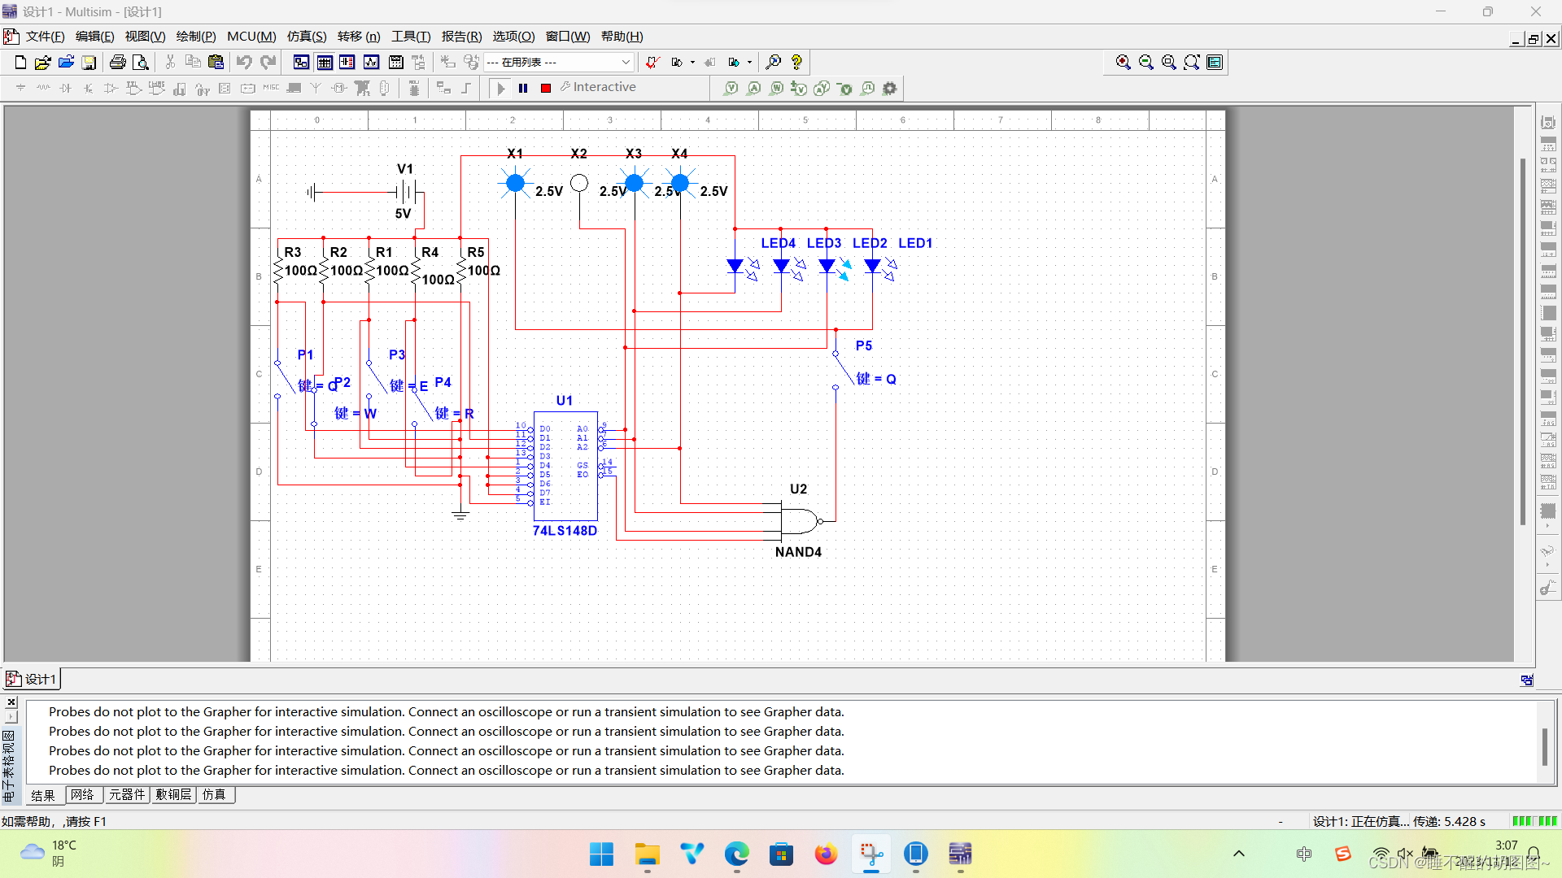1562x878 pixels.
Task: Open the 仿真(S) menu
Action: point(306,37)
